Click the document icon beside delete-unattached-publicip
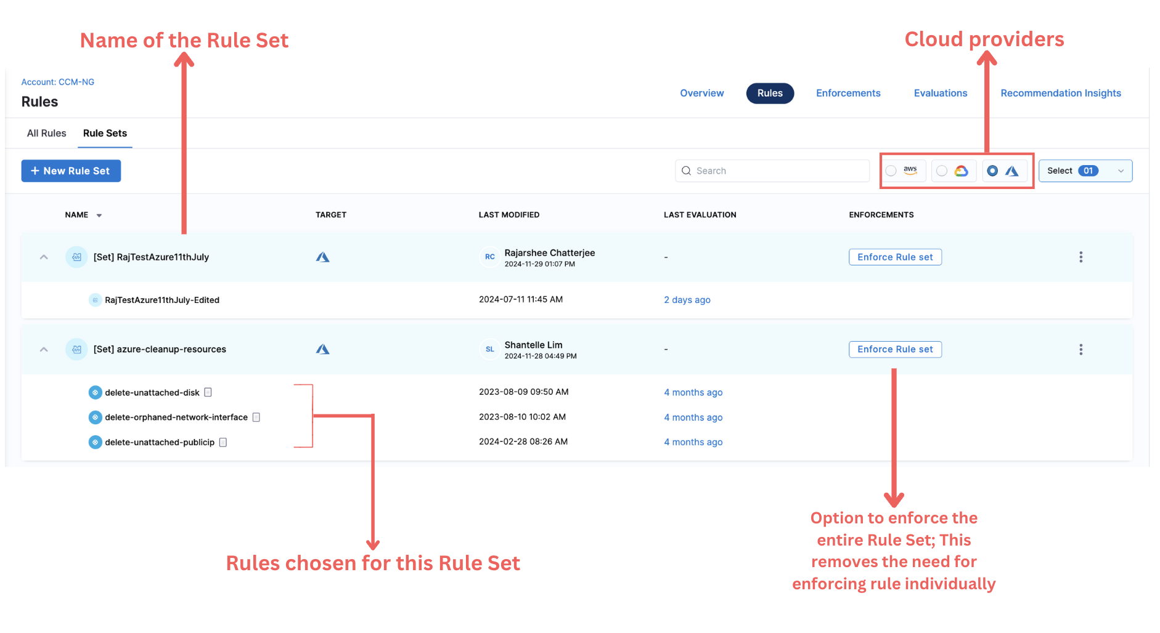1160x633 pixels. 223,442
